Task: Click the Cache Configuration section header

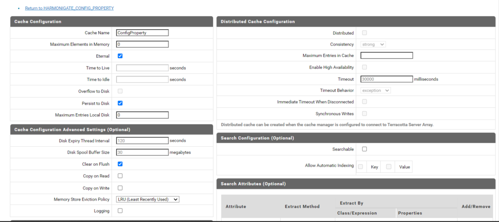Action: pyautogui.click(x=112, y=21)
